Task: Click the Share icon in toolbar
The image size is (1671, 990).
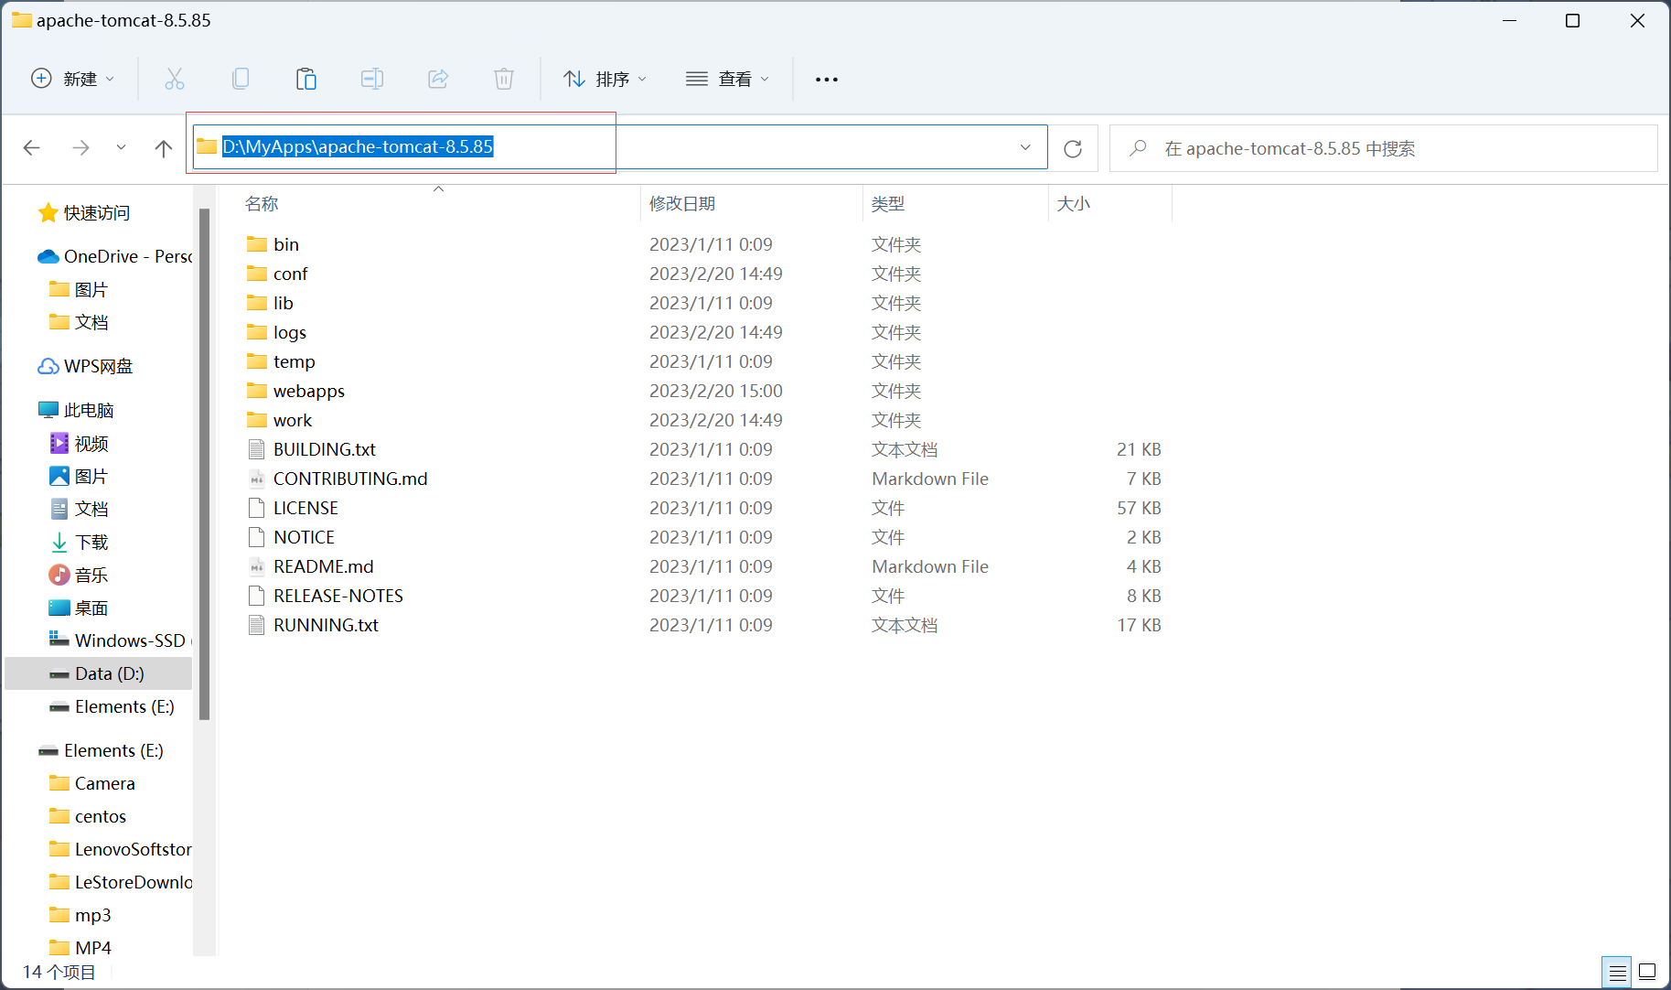Action: click(438, 80)
